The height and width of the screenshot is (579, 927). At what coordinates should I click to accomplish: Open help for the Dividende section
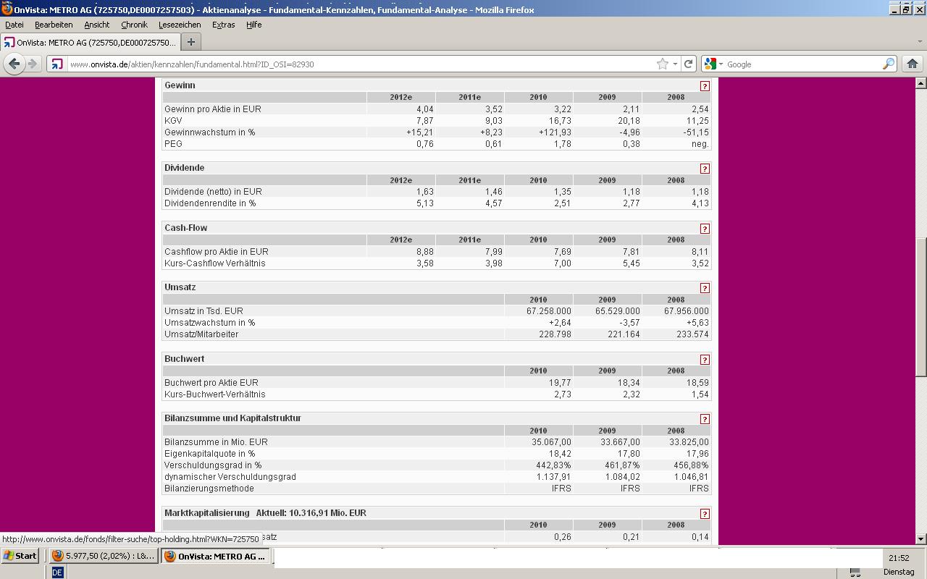tap(704, 169)
